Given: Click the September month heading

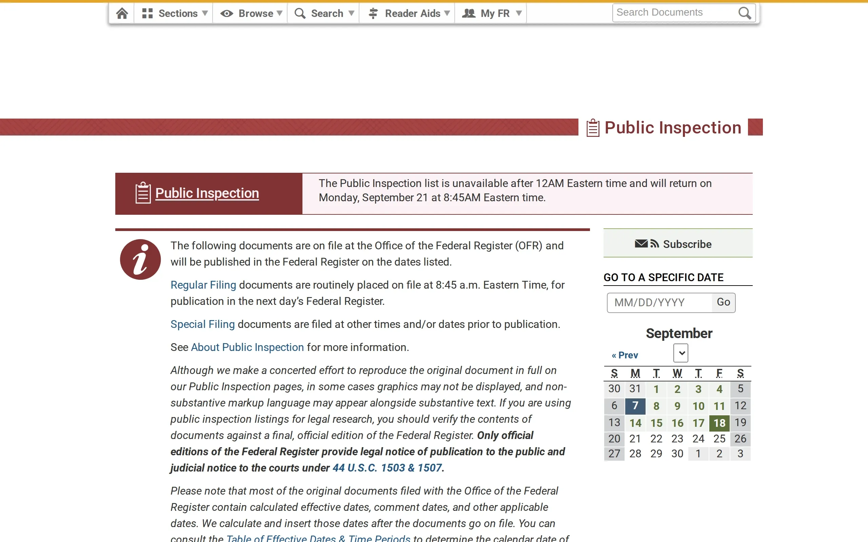Looking at the screenshot, I should [679, 333].
